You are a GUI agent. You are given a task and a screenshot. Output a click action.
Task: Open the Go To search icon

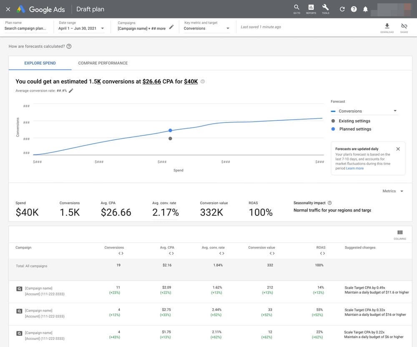point(296,7)
